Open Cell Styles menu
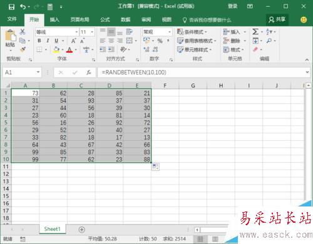Viewport: 313px width, 244px height. pos(194,49)
